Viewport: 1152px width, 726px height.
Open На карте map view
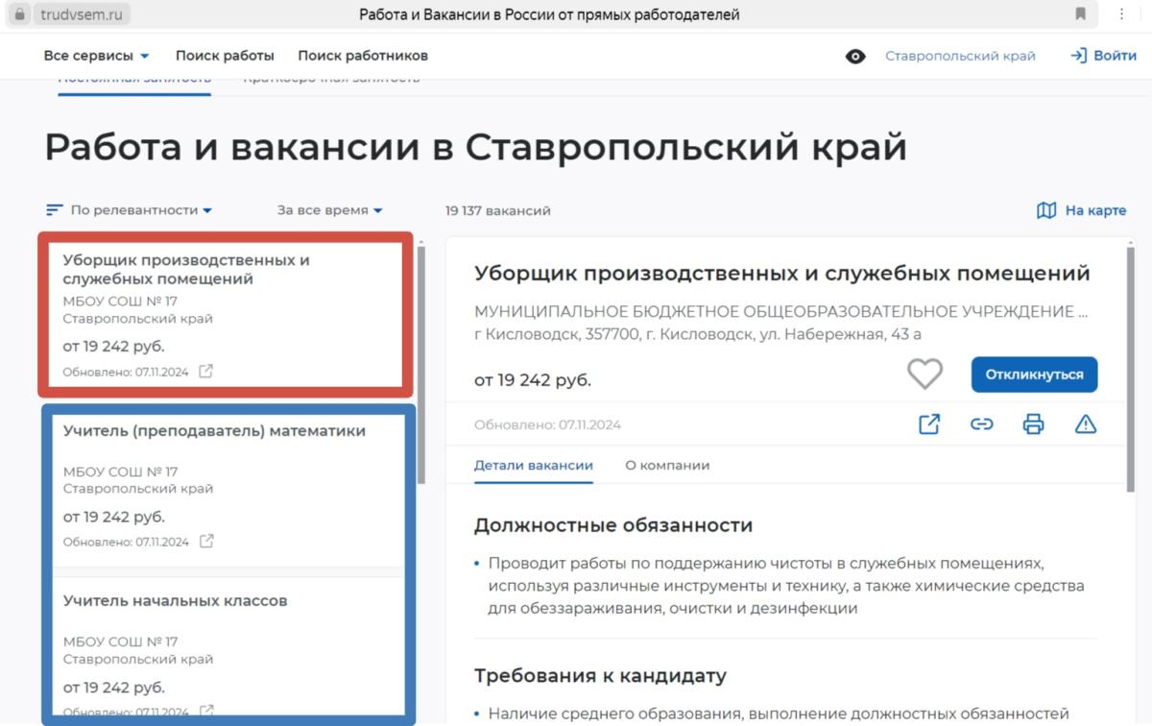(1082, 210)
